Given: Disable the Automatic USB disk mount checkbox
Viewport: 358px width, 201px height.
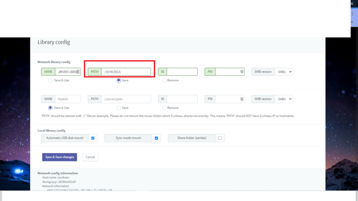Looking at the screenshot, I should pos(93,138).
